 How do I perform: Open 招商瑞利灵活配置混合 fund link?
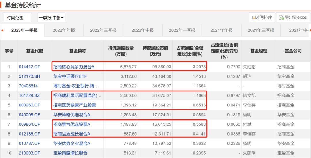tap(77, 95)
